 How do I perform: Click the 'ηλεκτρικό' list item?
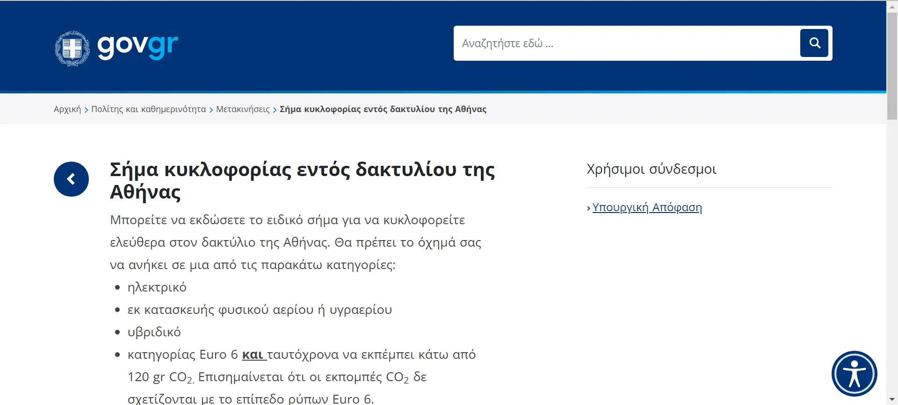(157, 287)
